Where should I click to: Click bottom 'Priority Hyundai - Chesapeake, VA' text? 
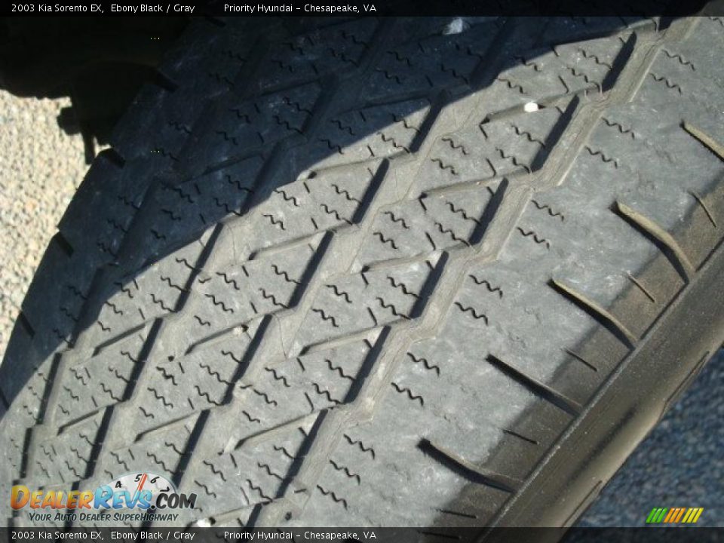(x=299, y=535)
